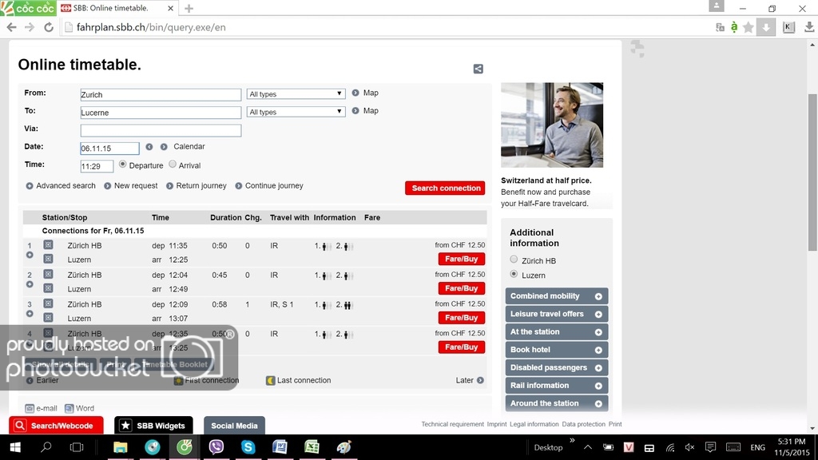Click the From station input field

point(161,94)
